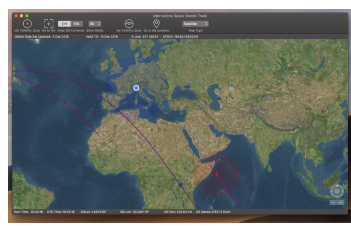
Task: Click the My Visibility Zone eye icon
Action: (x=129, y=24)
